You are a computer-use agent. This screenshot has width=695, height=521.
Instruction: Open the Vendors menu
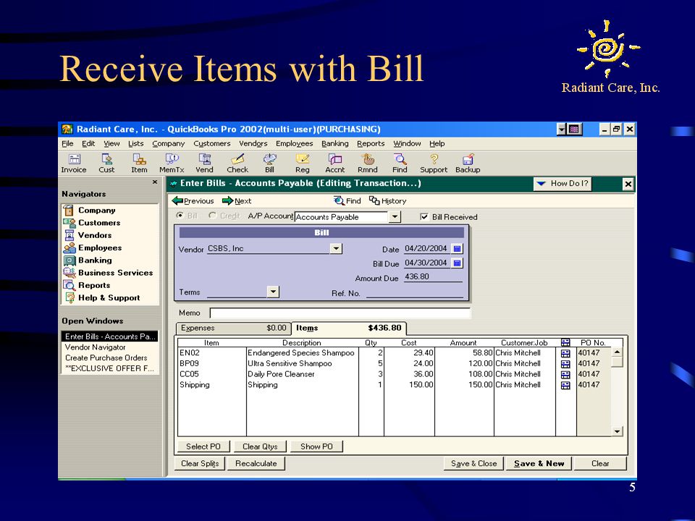tap(253, 143)
